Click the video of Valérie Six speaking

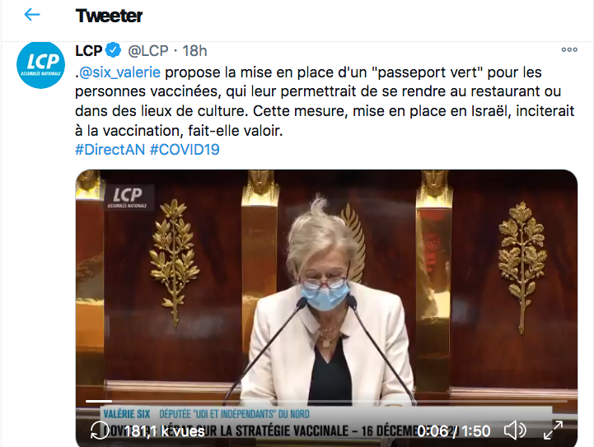[x=326, y=287]
